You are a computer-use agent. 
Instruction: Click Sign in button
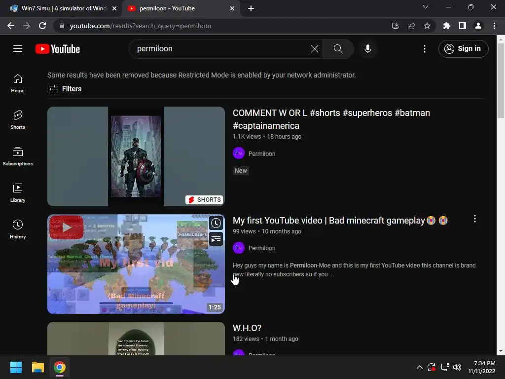[x=463, y=49]
